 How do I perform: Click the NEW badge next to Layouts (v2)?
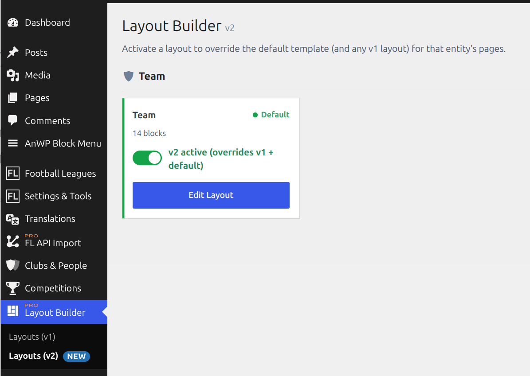76,357
